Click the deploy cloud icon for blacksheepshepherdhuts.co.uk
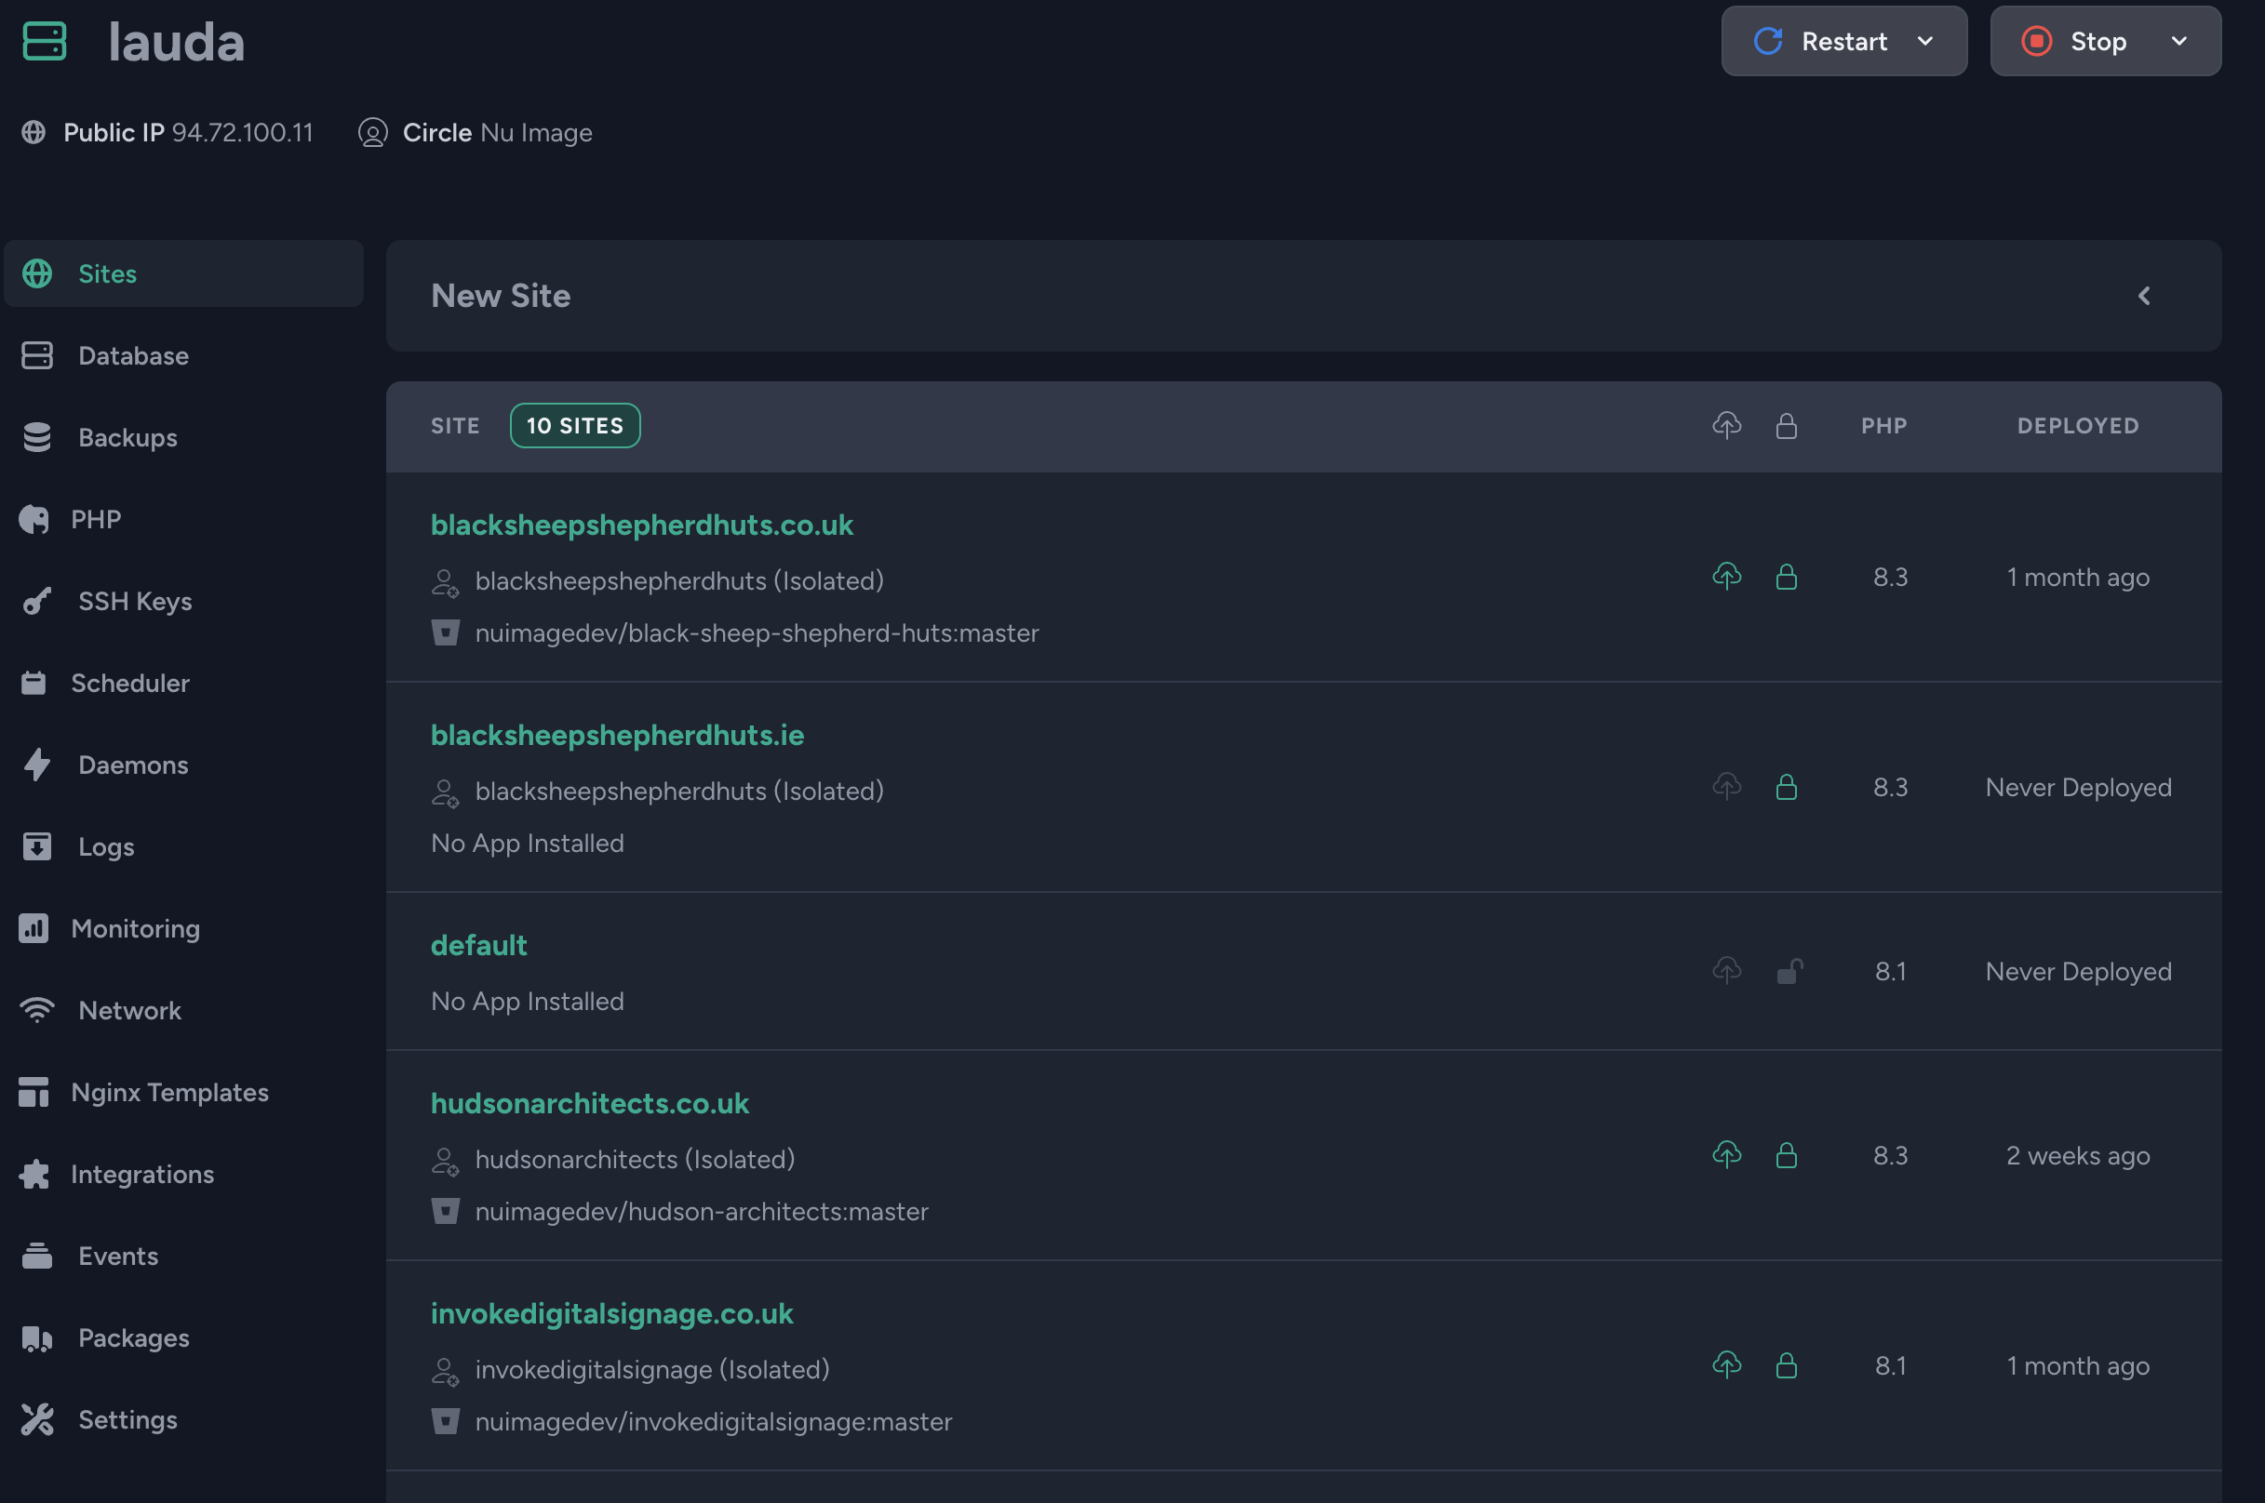This screenshot has width=2265, height=1503. click(1726, 576)
